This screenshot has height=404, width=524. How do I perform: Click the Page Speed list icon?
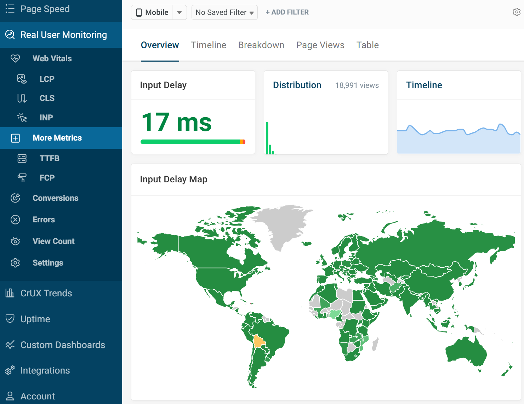point(10,9)
